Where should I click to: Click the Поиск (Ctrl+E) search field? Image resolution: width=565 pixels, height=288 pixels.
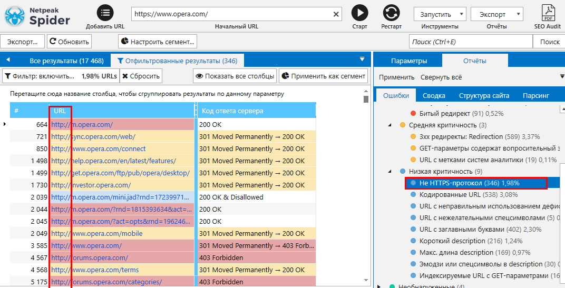pos(471,42)
